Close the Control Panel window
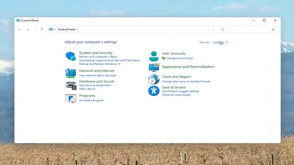The width and height of the screenshot is (294, 165). pos(275,20)
